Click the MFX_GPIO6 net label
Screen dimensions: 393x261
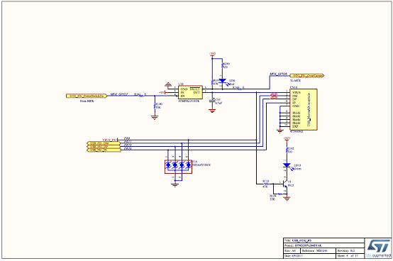(x=278, y=74)
